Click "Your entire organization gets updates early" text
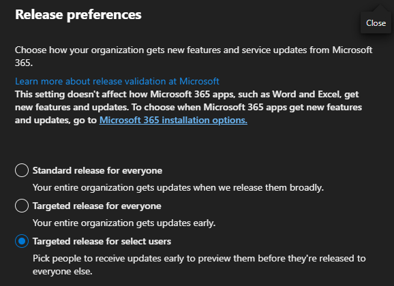394x286 pixels. click(124, 223)
